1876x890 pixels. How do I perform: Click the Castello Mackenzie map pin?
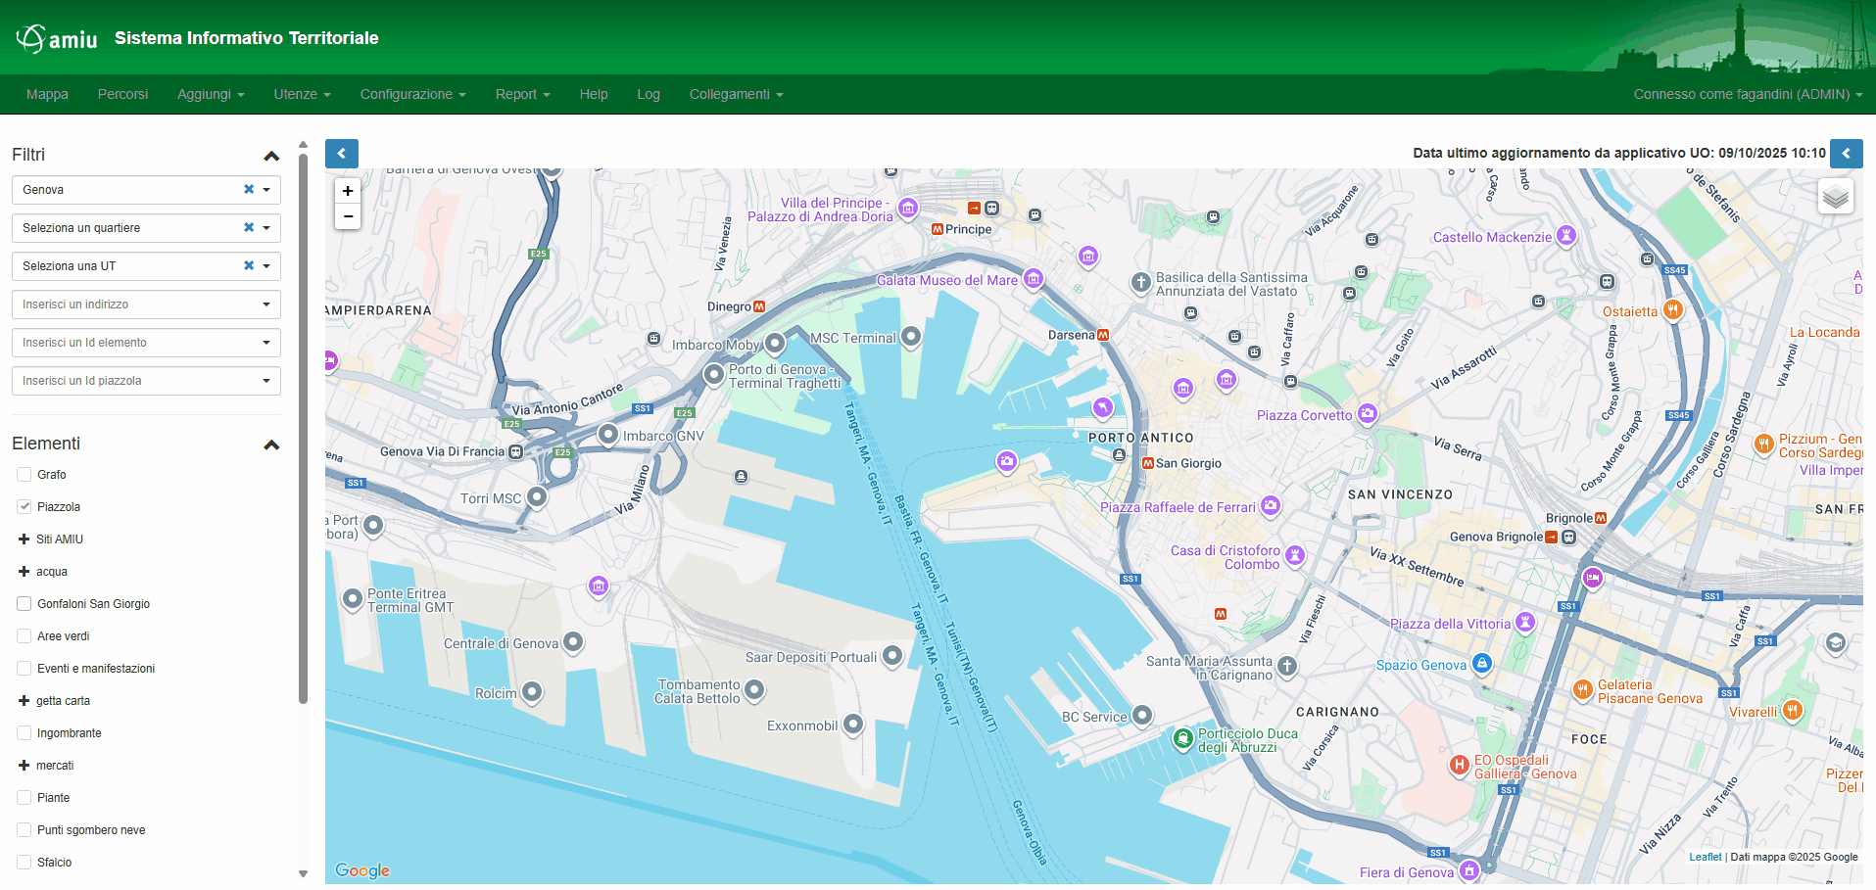pyautogui.click(x=1566, y=236)
